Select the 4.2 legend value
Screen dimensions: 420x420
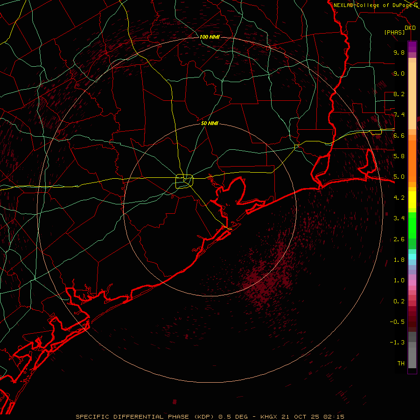pos(399,198)
